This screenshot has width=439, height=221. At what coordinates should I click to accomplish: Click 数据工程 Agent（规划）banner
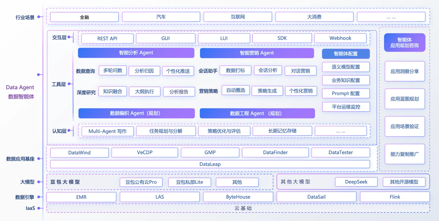[x=257, y=113]
